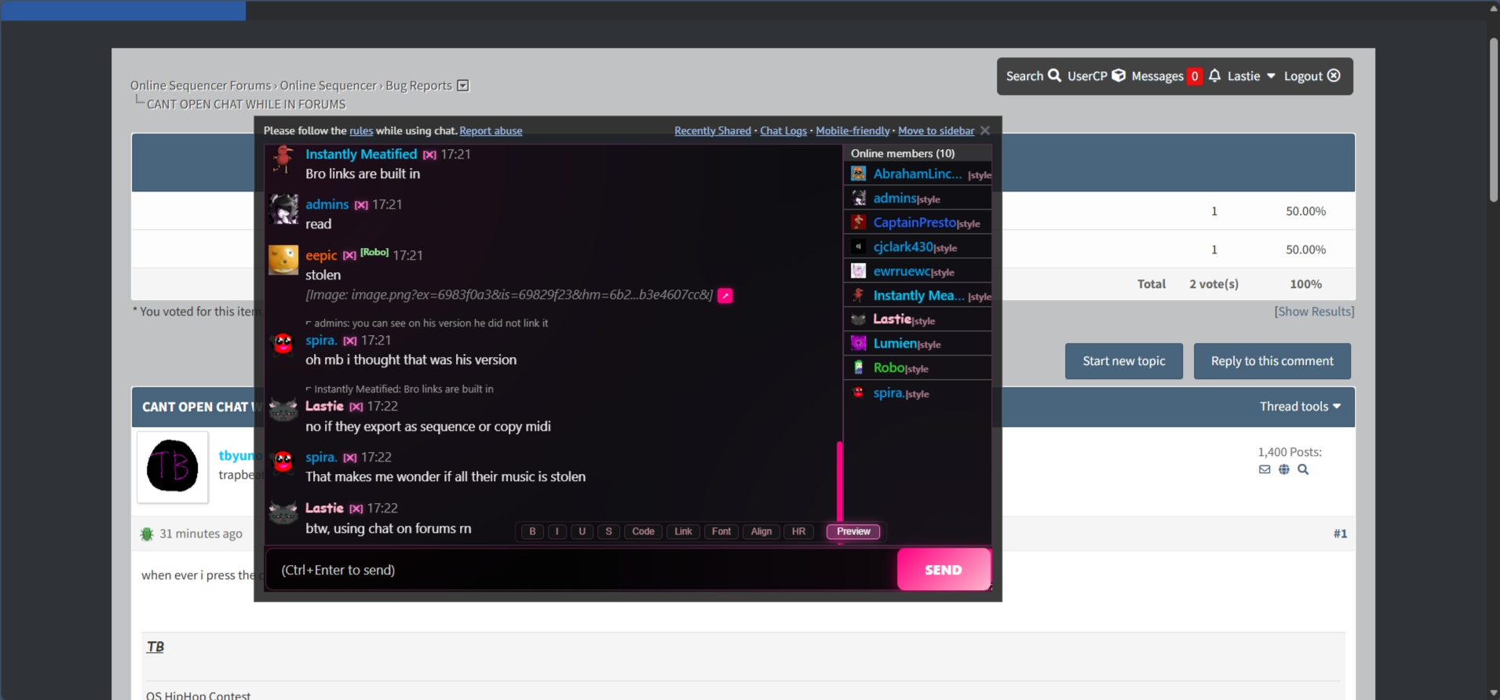Open the chat rules link

[x=361, y=131]
